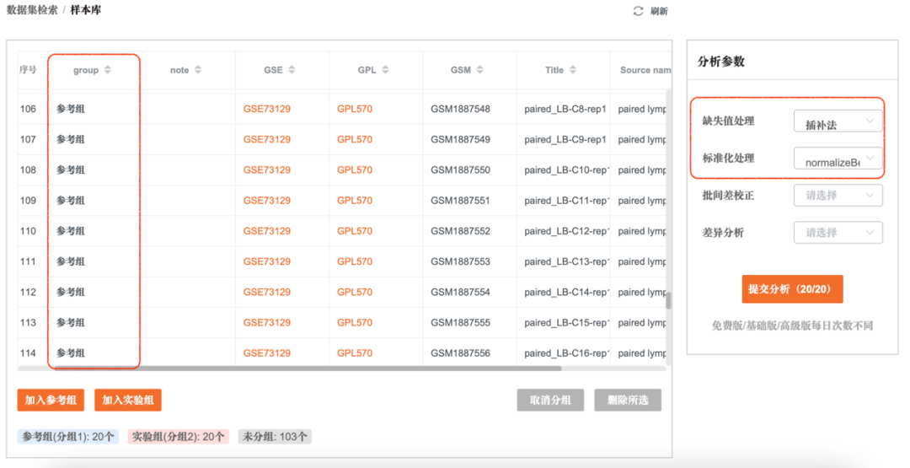Click the refresh icon next to 刷新
This screenshot has width=910, height=468.
[x=638, y=11]
